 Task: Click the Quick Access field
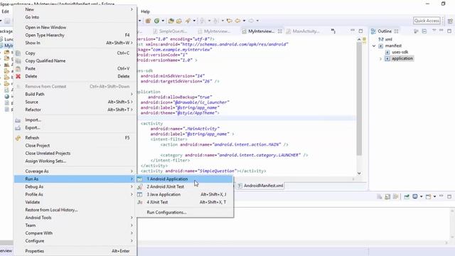(x=427, y=21)
